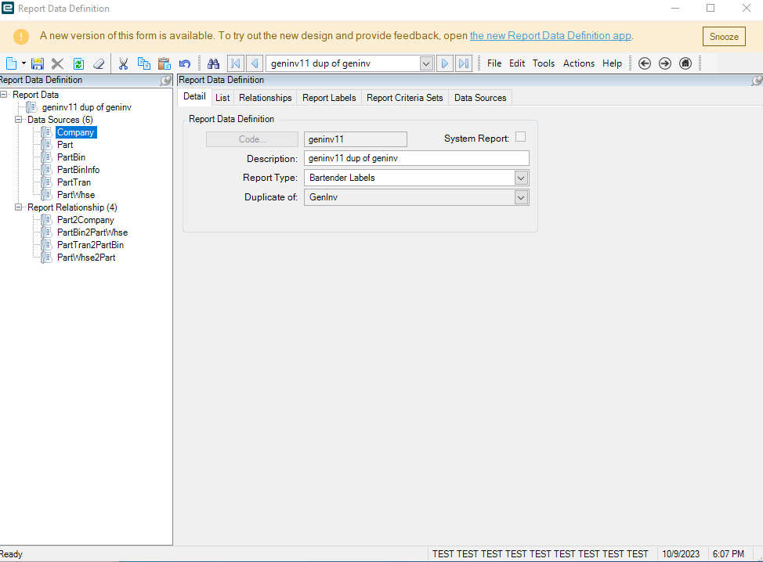
Task: Collapse the Data Sources tree node
Action: tap(19, 120)
